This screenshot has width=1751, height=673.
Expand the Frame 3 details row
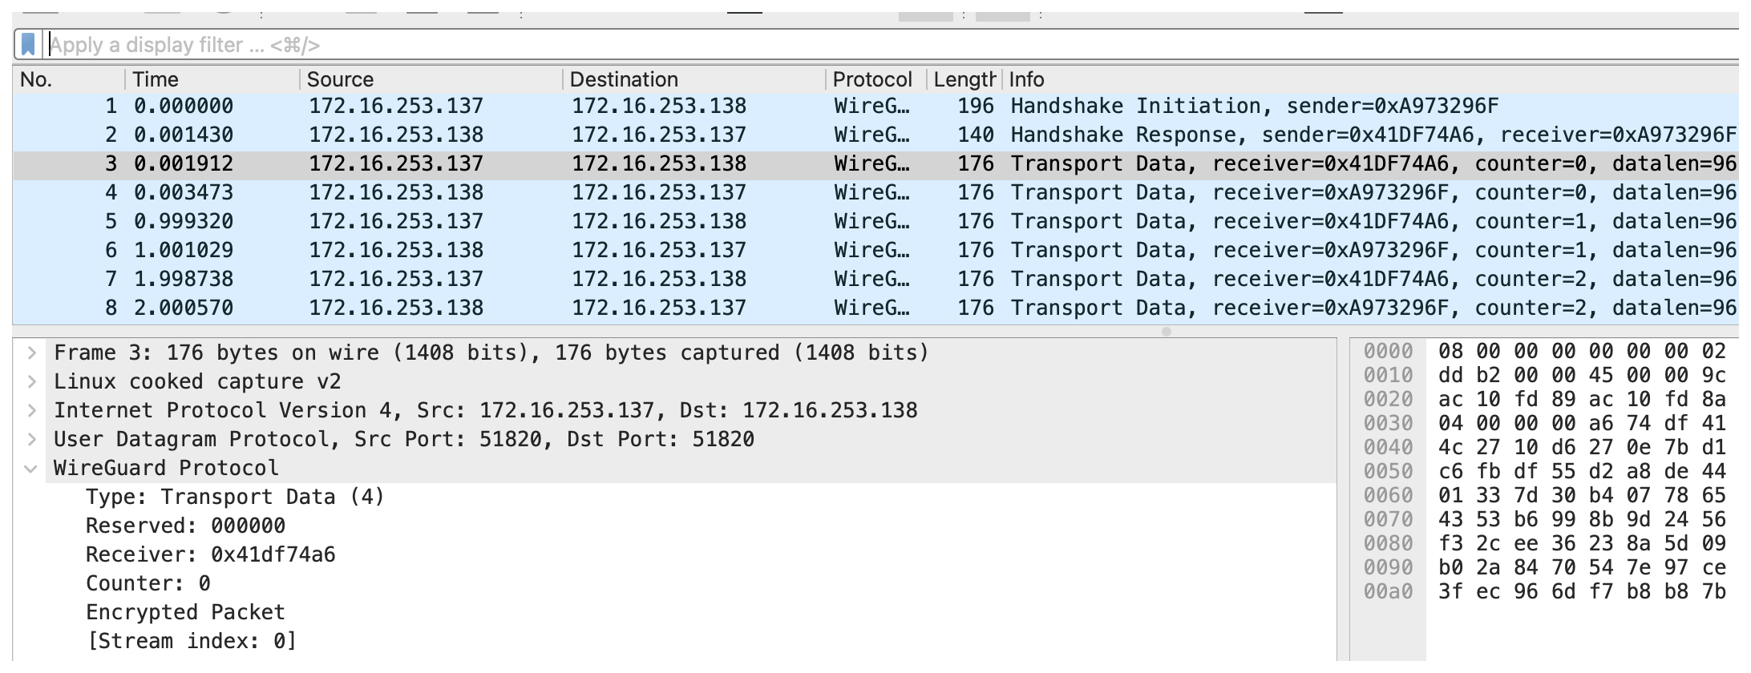pos(31,353)
